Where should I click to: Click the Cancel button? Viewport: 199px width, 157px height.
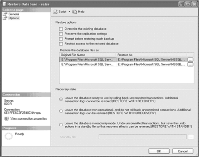click(183, 151)
